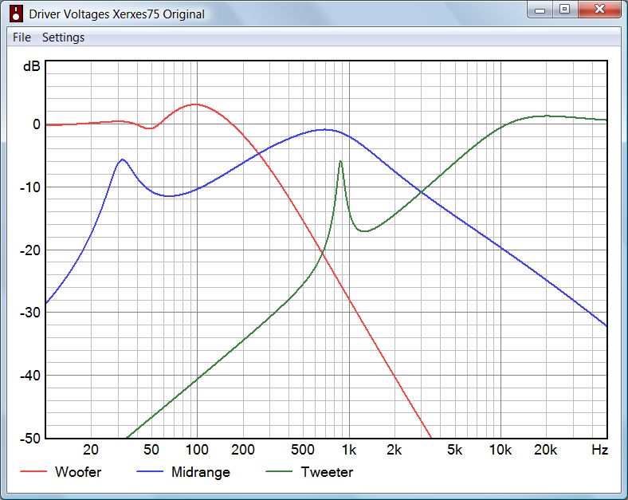Click the green tweeter resonance peak near 1k
628x500 pixels.
[340, 161]
